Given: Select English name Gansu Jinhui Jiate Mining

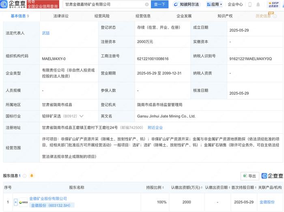Looking at the screenshot, I should (166, 116).
